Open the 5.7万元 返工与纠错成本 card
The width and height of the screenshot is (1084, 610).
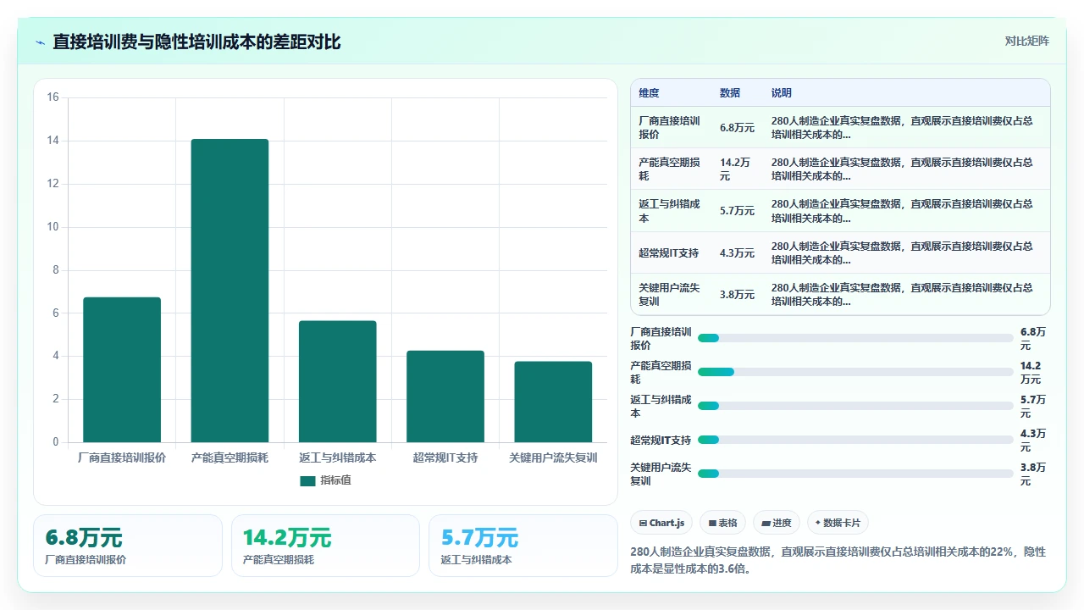click(523, 546)
